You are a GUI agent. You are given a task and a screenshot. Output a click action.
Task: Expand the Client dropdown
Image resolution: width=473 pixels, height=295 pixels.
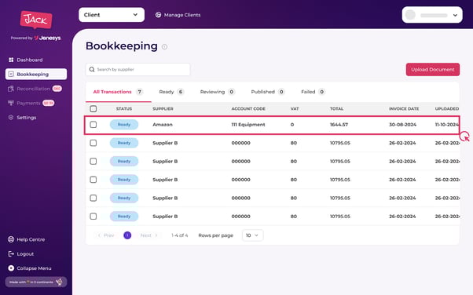[x=112, y=15]
